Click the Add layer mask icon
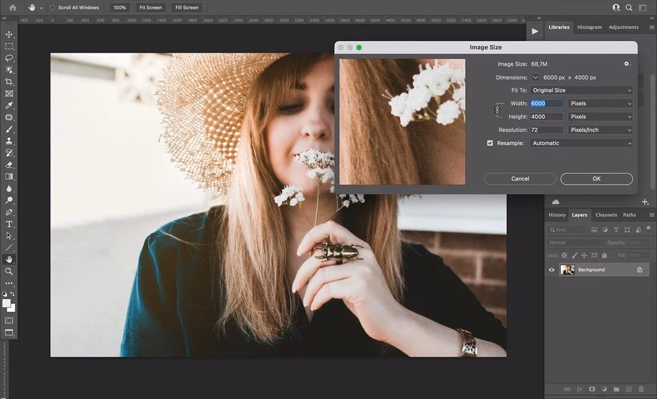This screenshot has width=657, height=399. (x=592, y=389)
